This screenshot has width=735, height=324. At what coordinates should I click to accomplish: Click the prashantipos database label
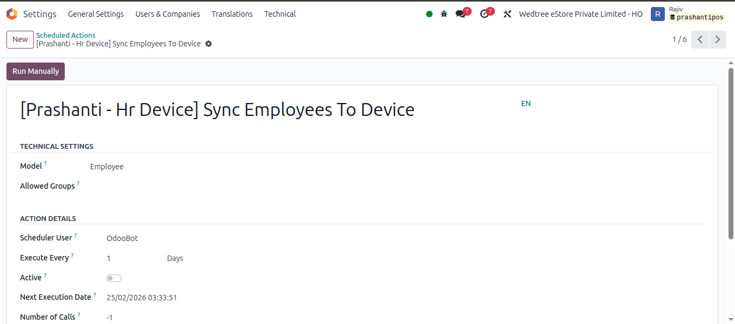[697, 18]
